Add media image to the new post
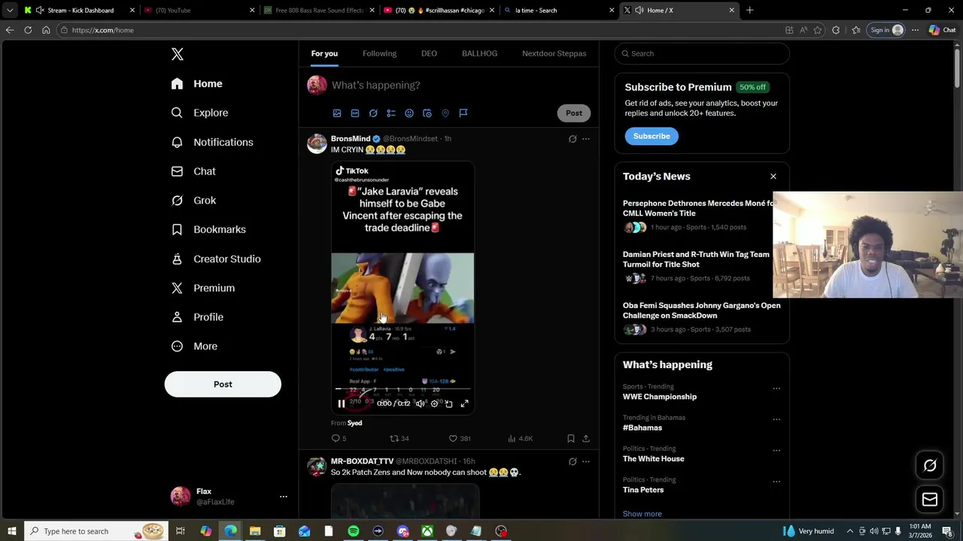This screenshot has width=963, height=541. [337, 113]
